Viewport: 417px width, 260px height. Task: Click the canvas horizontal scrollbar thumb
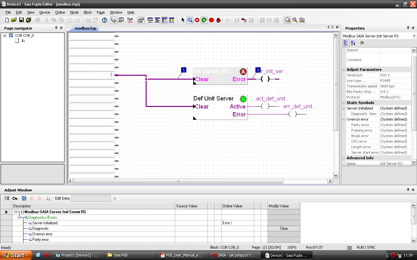[x=178, y=181]
